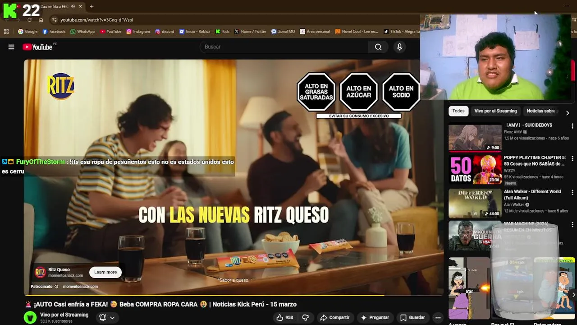Click the Ritz Queso ad logo
577x325 pixels.
40,272
